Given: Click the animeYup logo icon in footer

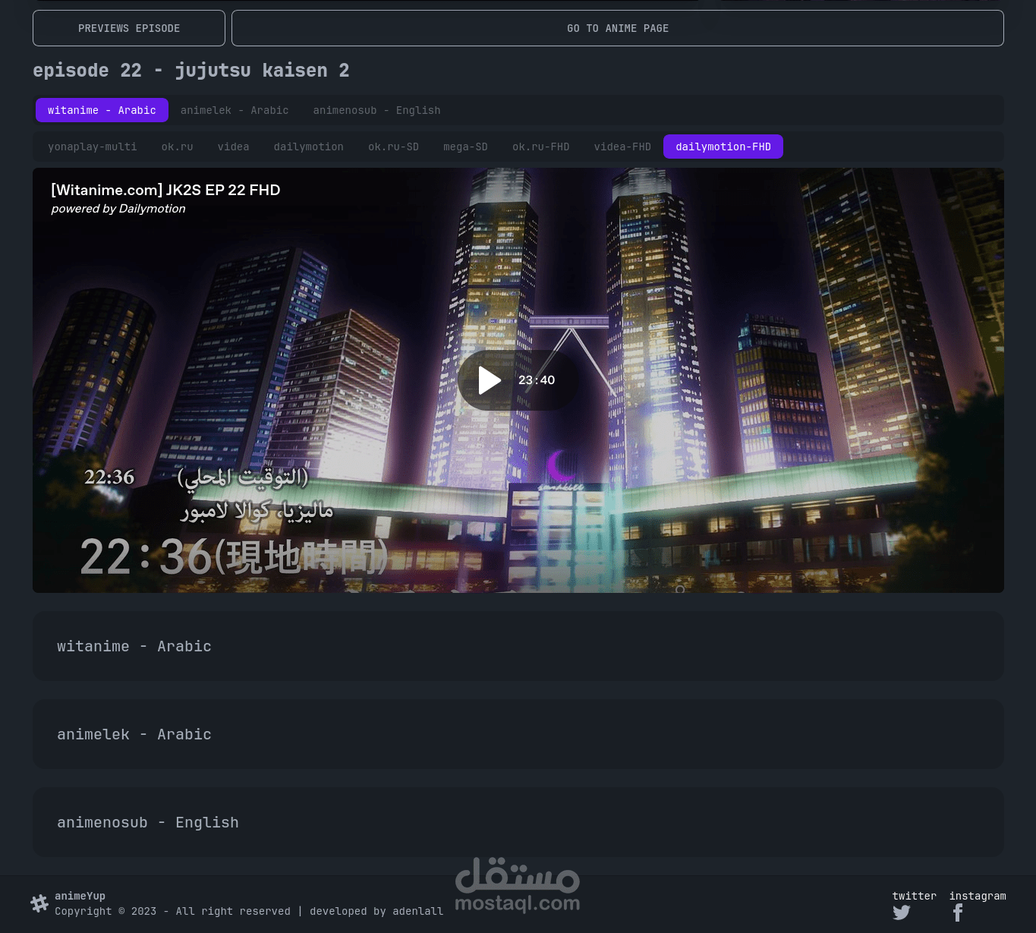Looking at the screenshot, I should click(x=39, y=903).
